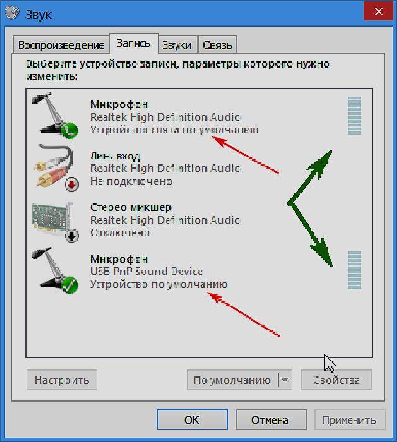Select the Лин. вход cable icon

point(56,167)
